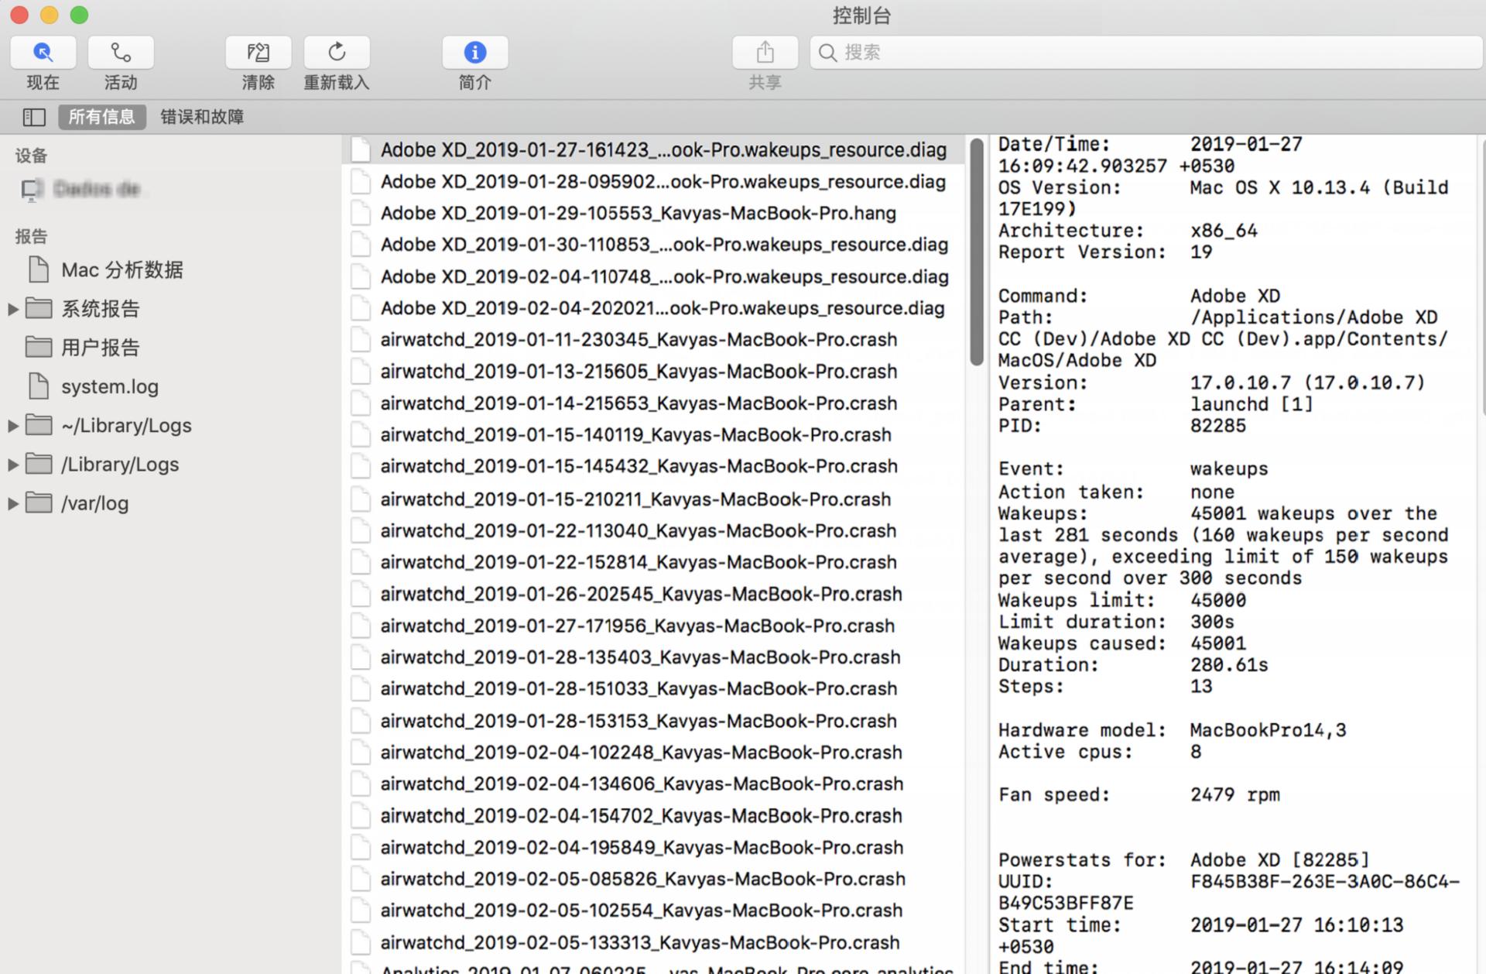This screenshot has width=1486, height=974.
Task: Click the Share (共享) toolbar icon
Action: tap(765, 53)
